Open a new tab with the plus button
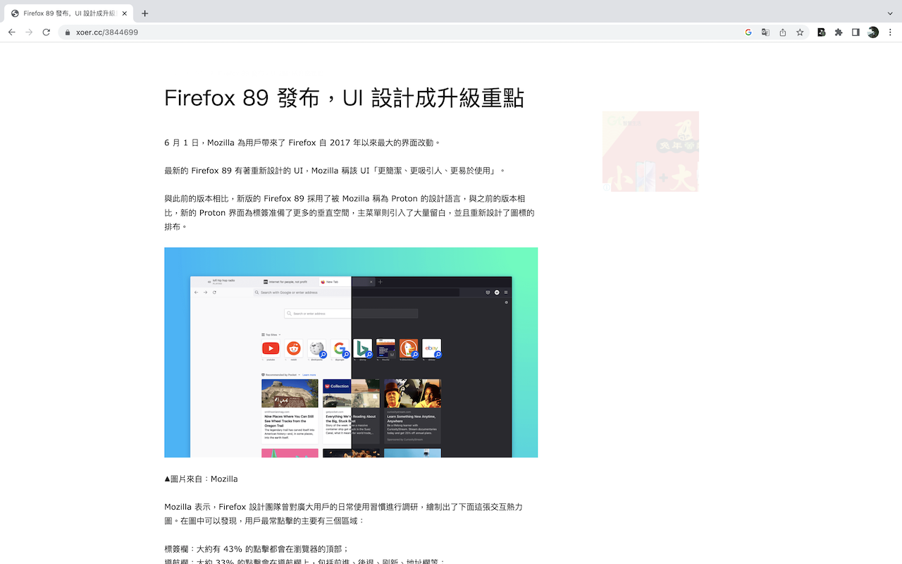Viewport: 902px width, 564px height. (x=144, y=13)
